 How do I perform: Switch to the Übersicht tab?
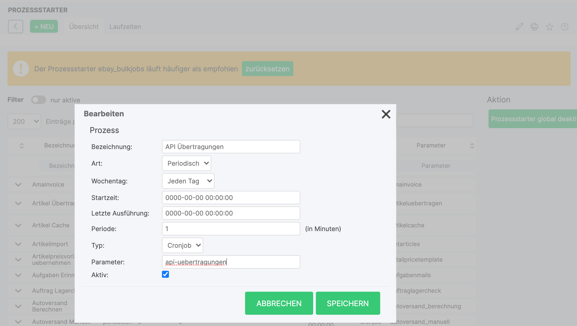point(84,27)
